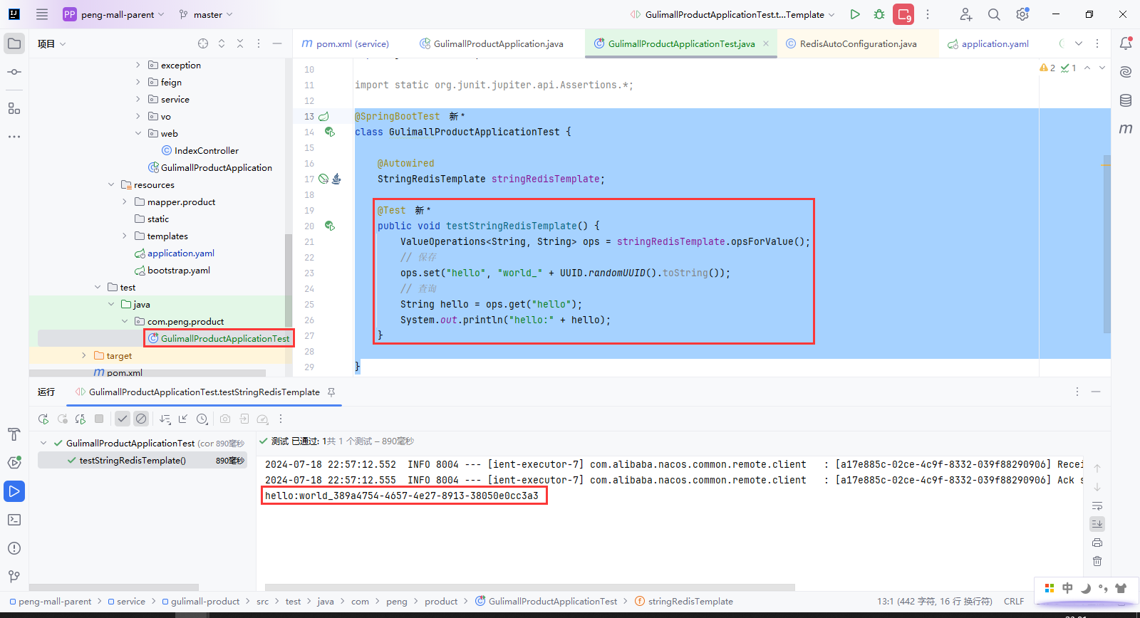Image resolution: width=1140 pixels, height=618 pixels.
Task: Open Notifications bell panel
Action: 1126,43
